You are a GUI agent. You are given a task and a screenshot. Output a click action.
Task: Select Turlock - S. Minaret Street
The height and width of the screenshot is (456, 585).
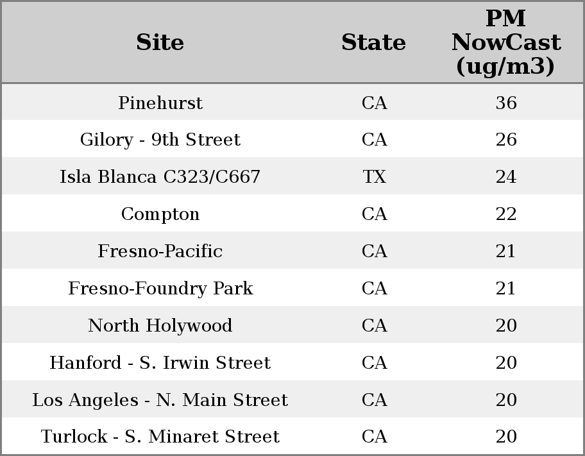click(160, 437)
